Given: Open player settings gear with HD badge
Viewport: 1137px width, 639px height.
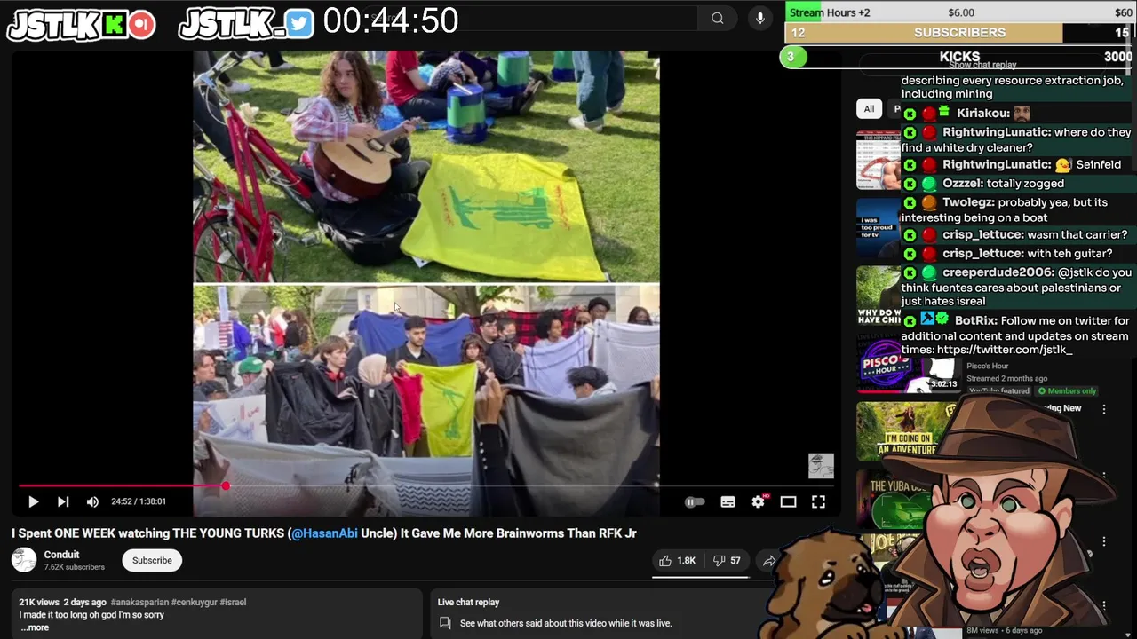Looking at the screenshot, I should coord(759,501).
